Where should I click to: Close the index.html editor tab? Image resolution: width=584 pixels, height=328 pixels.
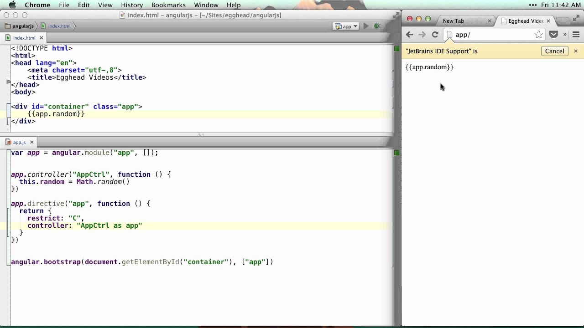point(41,38)
